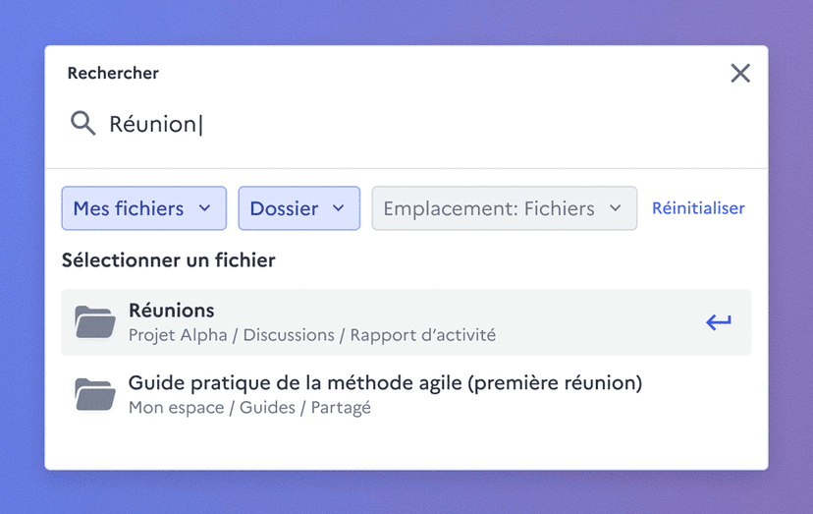
Task: Click the chevron on the Mes fichiers chip
Action: point(205,208)
